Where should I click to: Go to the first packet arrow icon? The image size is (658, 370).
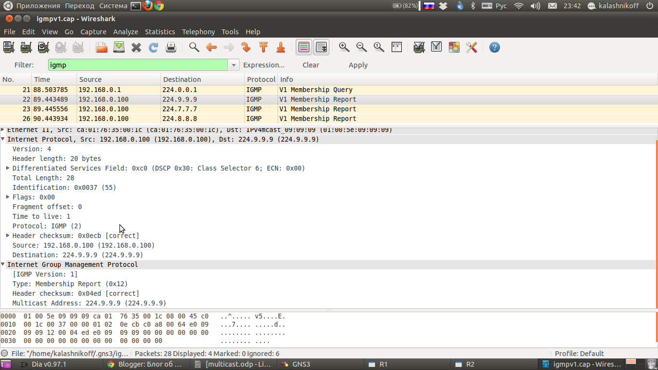click(263, 47)
